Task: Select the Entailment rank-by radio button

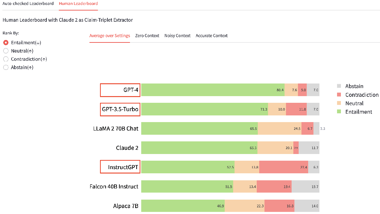Action: (x=6, y=42)
